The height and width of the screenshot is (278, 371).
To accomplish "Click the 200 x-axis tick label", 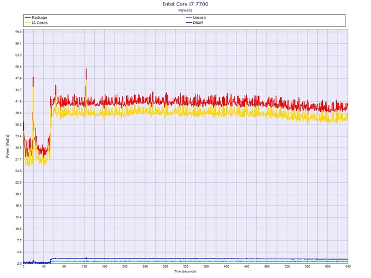I will tap(125, 266).
